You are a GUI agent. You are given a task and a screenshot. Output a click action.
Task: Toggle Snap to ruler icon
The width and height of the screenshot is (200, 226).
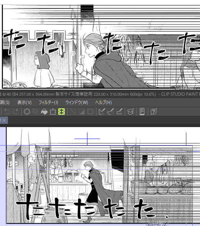[x=102, y=112]
